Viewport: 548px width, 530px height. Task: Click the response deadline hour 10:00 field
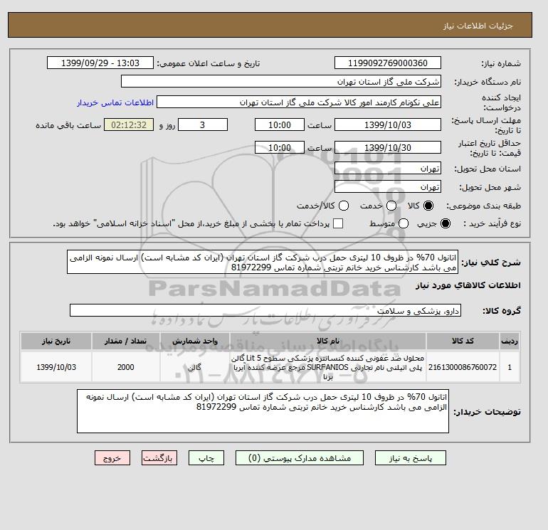280,124
